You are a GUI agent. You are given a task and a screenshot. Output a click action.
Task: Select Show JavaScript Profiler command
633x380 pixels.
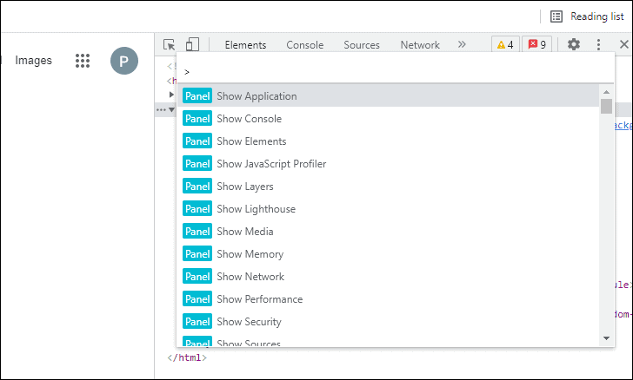389,164
